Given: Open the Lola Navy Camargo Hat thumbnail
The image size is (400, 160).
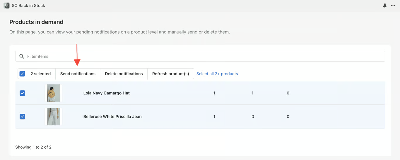Looking at the screenshot, I should (54, 93).
